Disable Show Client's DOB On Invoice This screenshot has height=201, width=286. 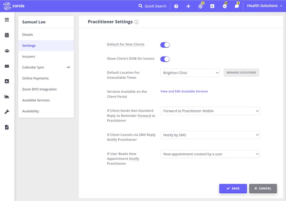[x=165, y=59]
